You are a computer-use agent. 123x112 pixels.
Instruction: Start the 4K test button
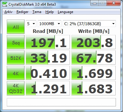pos(16,73)
